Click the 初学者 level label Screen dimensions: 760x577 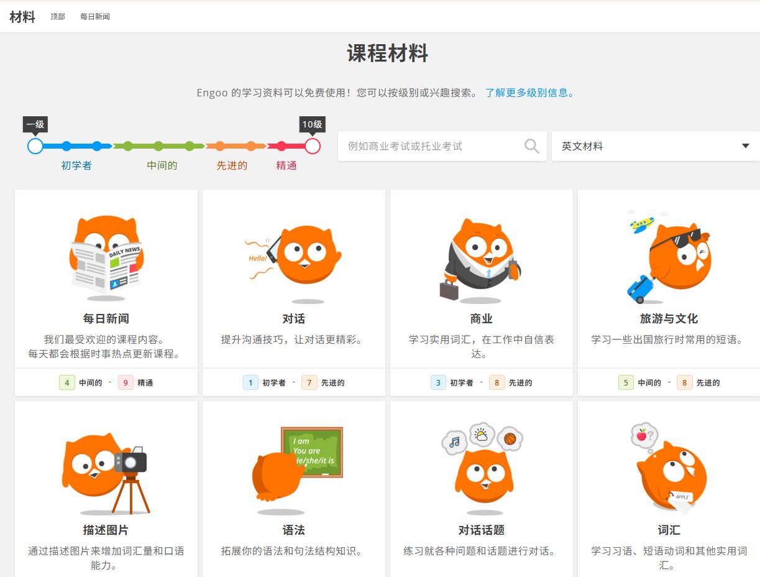click(76, 165)
